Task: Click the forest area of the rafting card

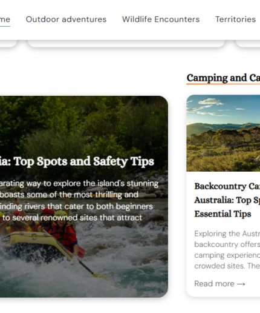Action: point(83,126)
